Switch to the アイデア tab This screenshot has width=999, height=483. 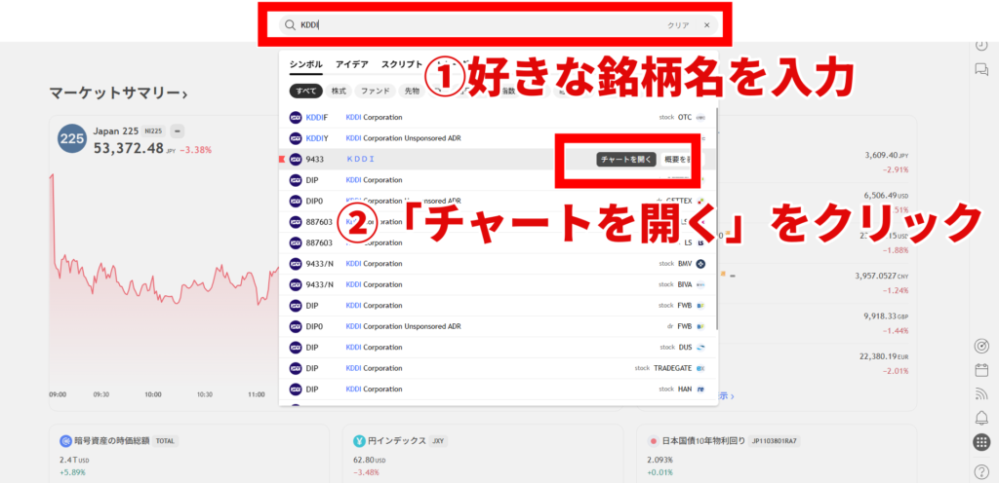tap(352, 64)
